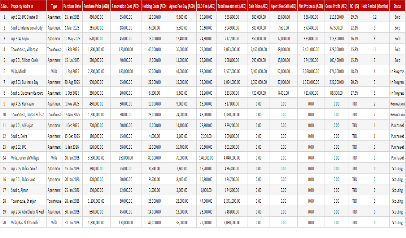Select the 'Agent Fee Sell (AED)' header
This screenshot has width=406, height=238.
point(284,6)
